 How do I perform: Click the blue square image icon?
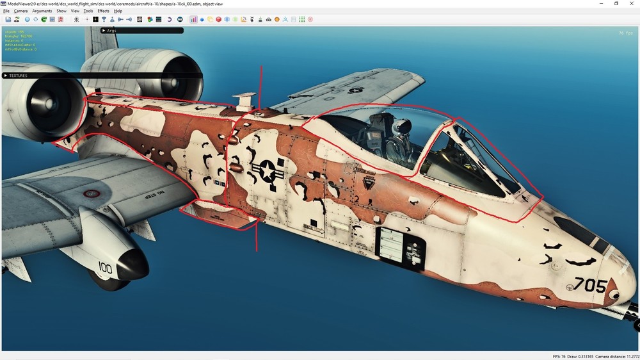52,19
